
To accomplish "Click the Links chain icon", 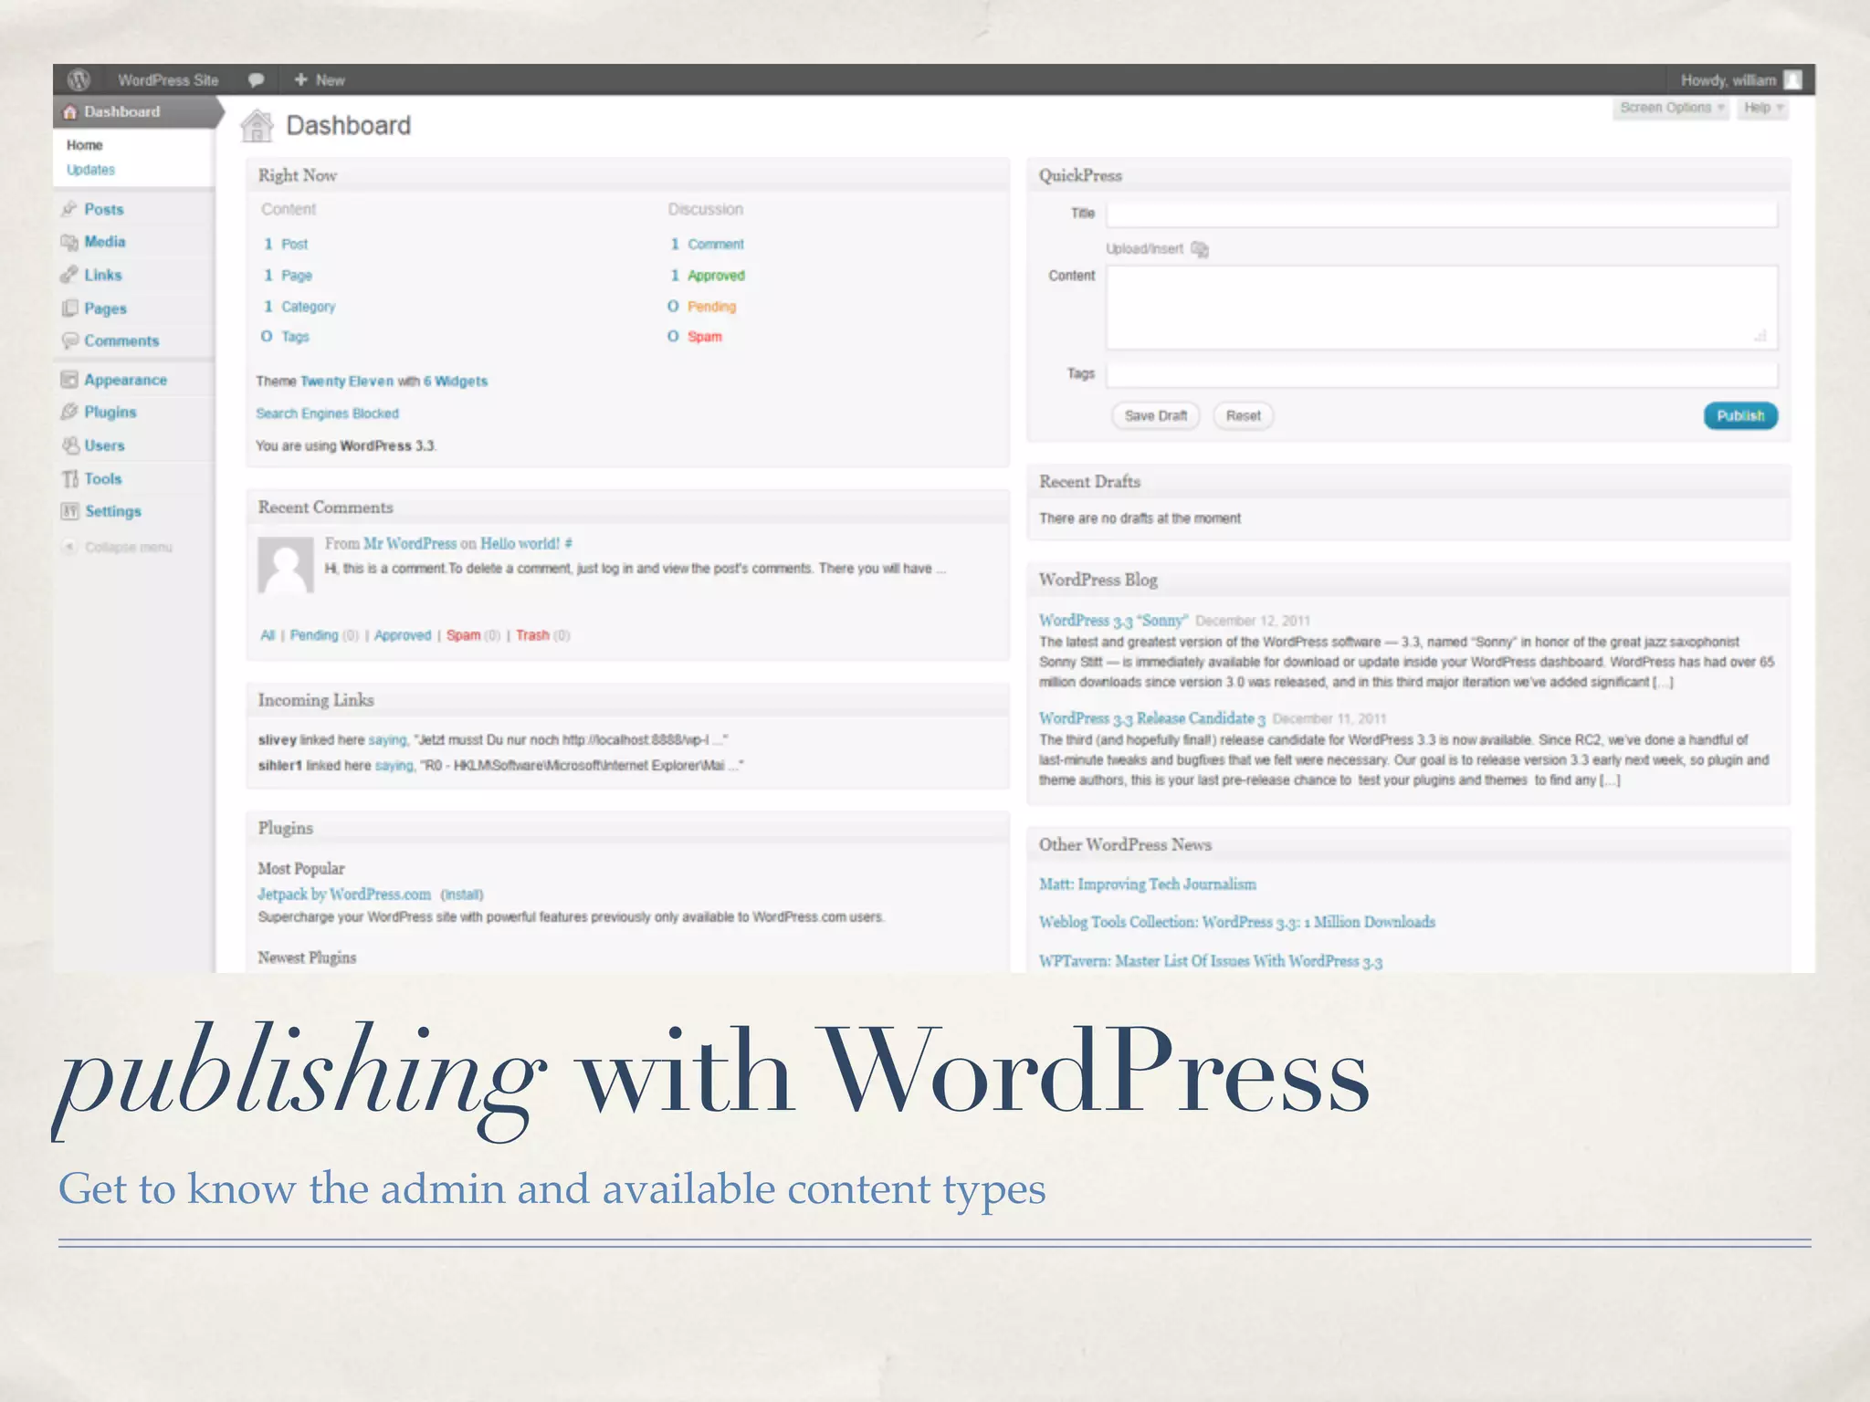I will (69, 275).
